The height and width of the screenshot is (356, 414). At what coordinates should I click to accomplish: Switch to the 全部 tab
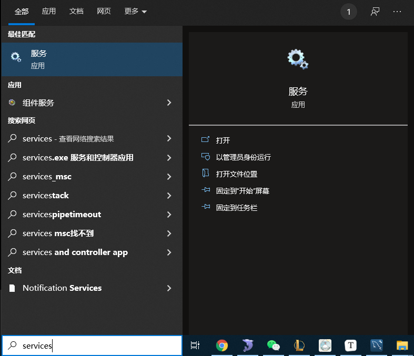click(x=22, y=12)
